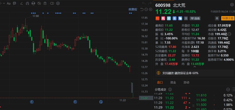Zoom in chart with plus button
This screenshot has height=110, width=235.
(151, 9)
